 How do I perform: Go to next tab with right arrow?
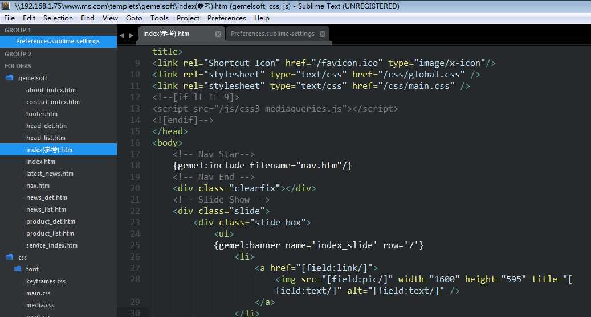[x=131, y=35]
